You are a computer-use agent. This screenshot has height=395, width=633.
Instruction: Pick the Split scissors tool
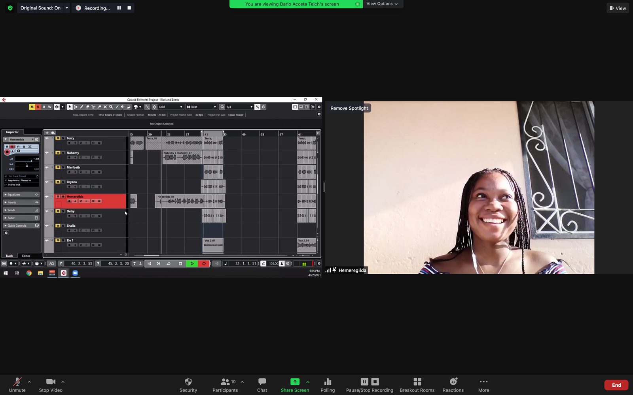tap(93, 107)
